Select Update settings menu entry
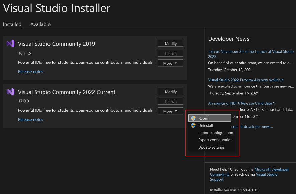This screenshot has height=194, width=296. [x=211, y=147]
